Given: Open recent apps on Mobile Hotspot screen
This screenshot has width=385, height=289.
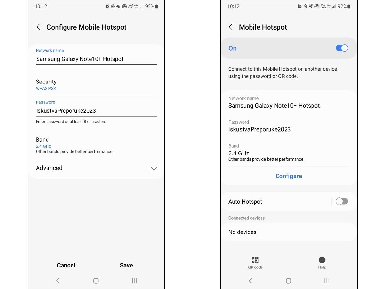Looking at the screenshot, I should (327, 281).
